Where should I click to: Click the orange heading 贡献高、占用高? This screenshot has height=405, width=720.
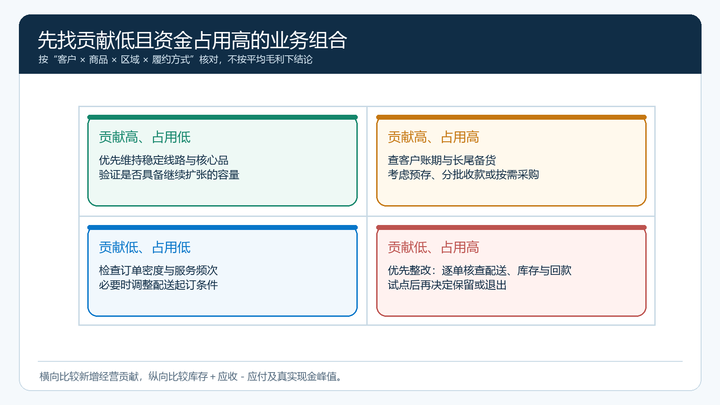[433, 137]
